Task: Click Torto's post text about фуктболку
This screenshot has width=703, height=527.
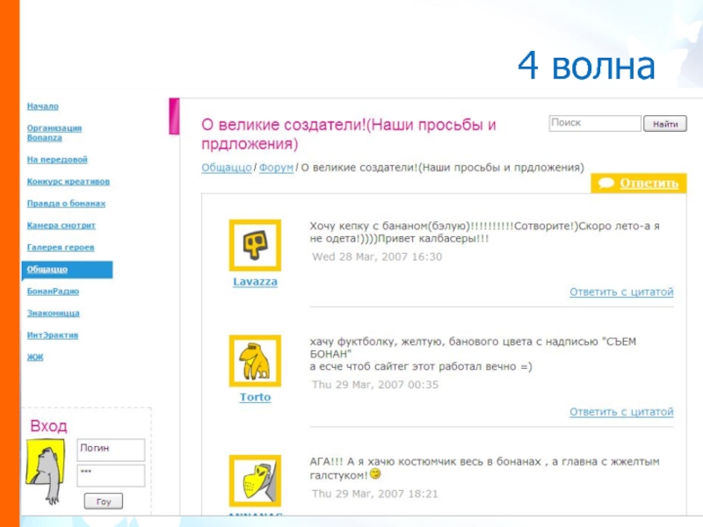Action: (x=473, y=354)
